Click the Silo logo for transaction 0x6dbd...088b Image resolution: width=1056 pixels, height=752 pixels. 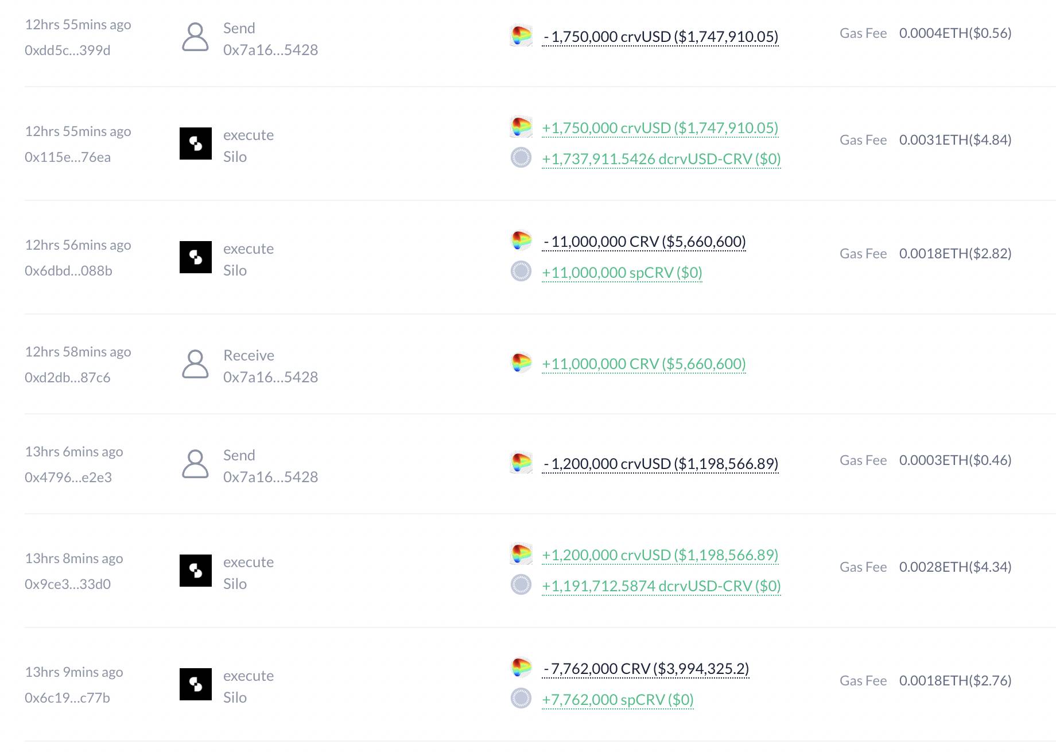(x=196, y=257)
